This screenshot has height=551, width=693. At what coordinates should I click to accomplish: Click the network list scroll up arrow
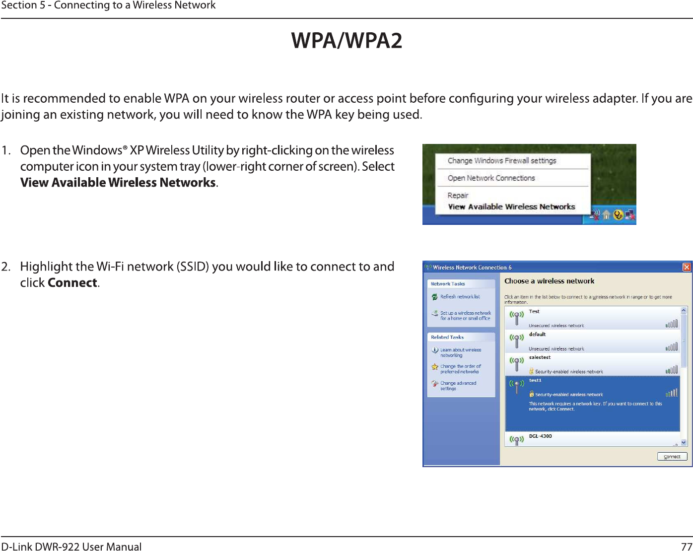coord(684,310)
